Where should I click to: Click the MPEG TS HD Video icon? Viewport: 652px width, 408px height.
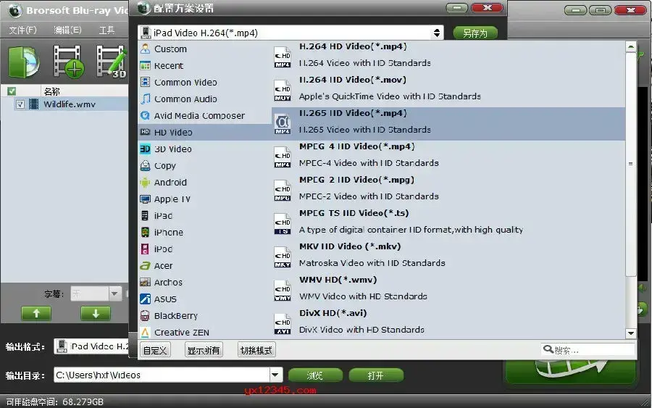(283, 223)
